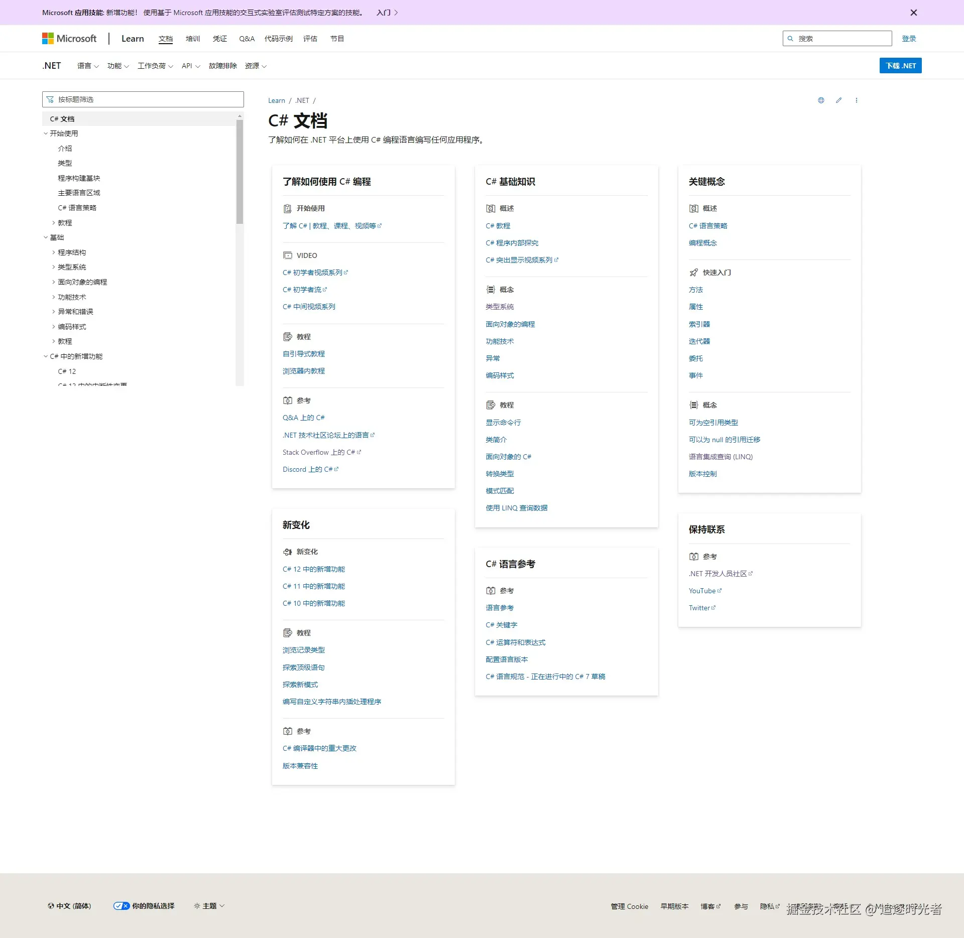Close the purple announcement banner
Viewport: 964px width, 938px height.
point(913,13)
